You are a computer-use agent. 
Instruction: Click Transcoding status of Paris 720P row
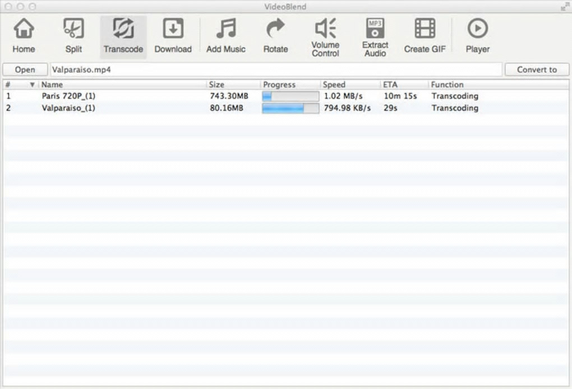(x=455, y=96)
